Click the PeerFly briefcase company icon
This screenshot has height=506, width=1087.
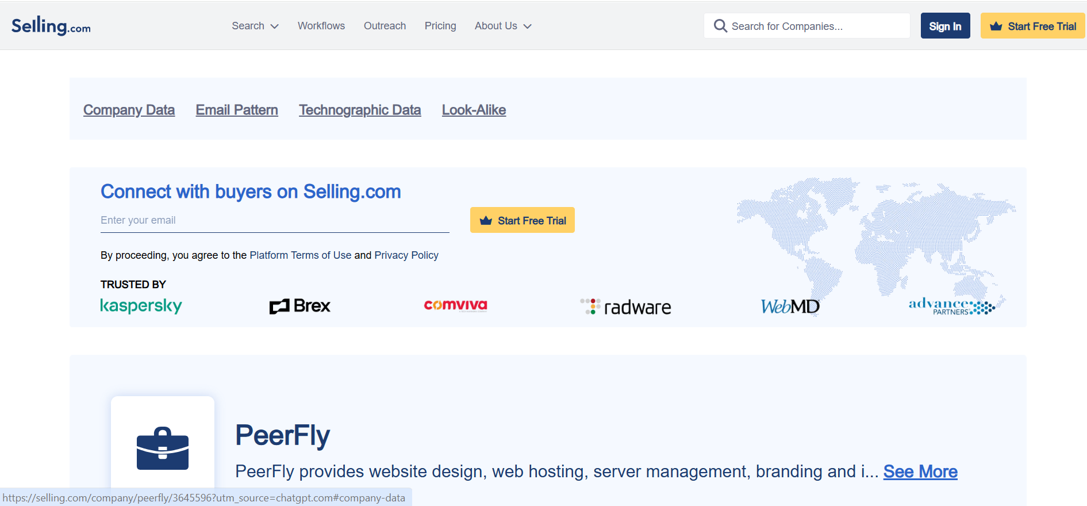163,448
